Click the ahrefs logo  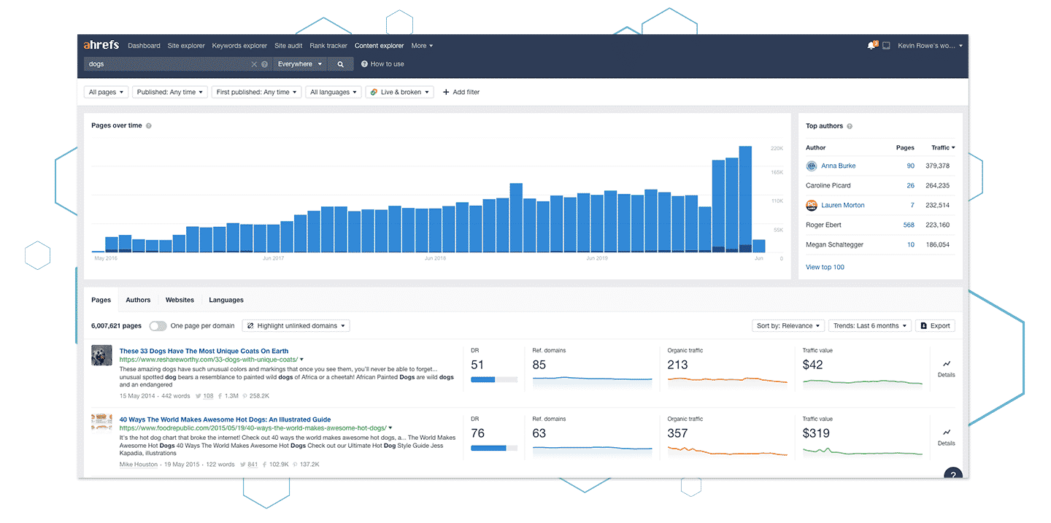[101, 45]
